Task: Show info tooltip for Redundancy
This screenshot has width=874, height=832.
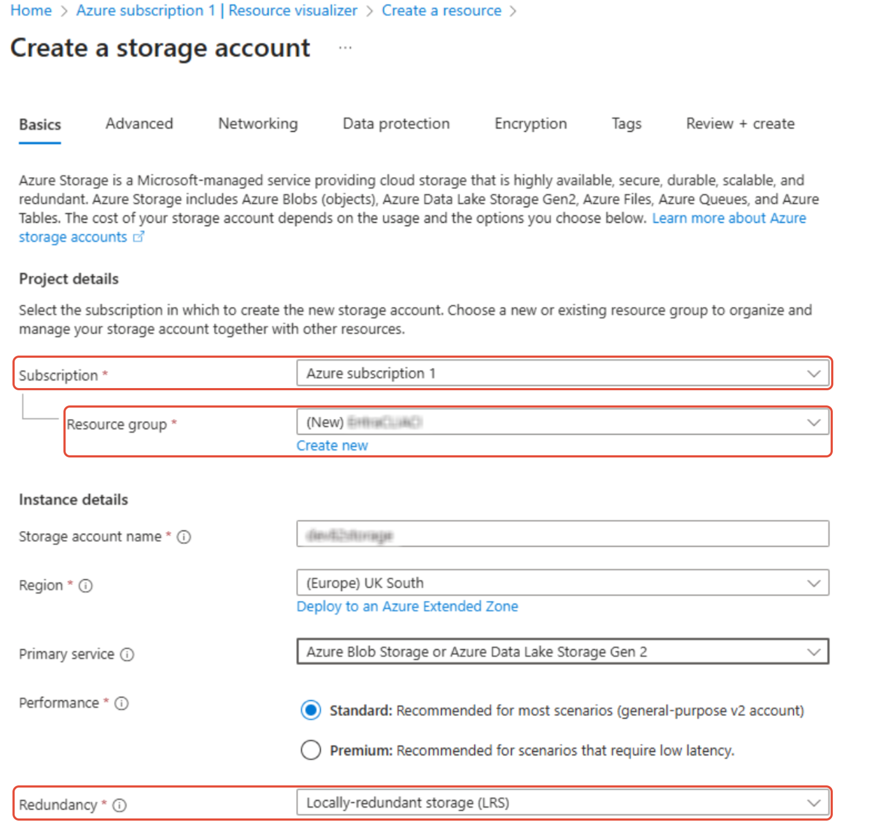Action: click(x=119, y=805)
